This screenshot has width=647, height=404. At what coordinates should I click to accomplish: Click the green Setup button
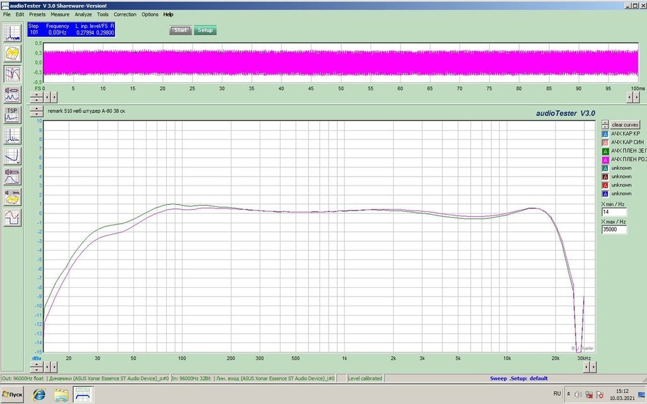pos(205,30)
